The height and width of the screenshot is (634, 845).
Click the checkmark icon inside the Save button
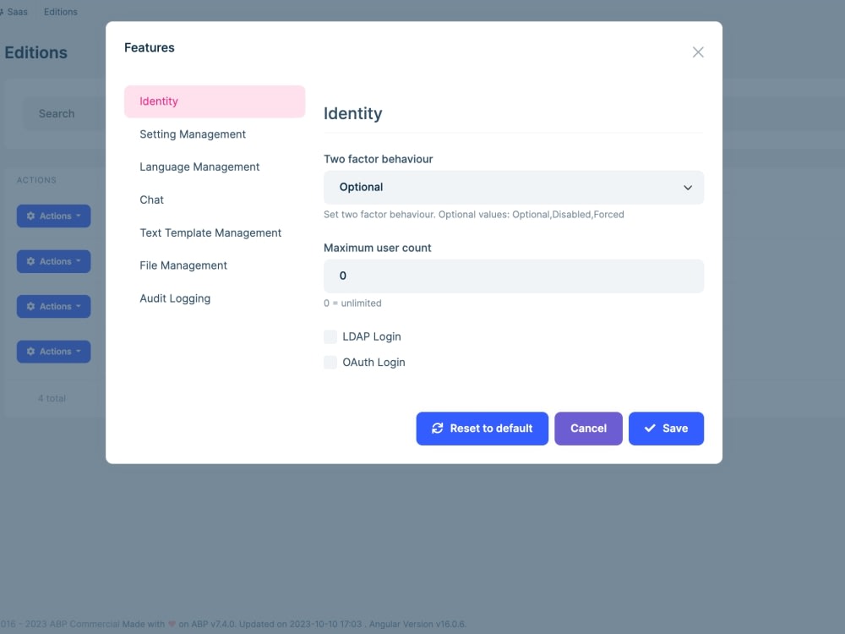click(650, 429)
